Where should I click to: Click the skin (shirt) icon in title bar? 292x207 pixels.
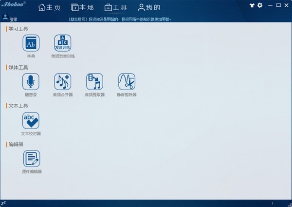pos(252,5)
